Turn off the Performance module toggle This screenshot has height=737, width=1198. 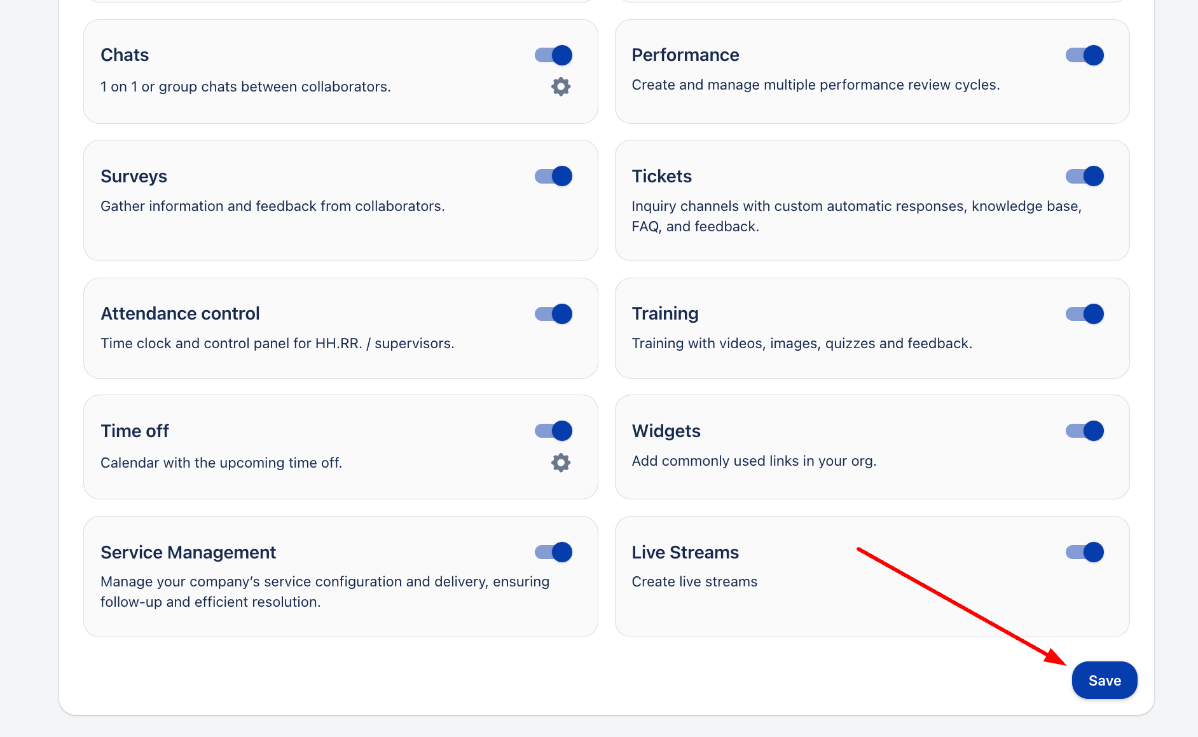point(1085,55)
